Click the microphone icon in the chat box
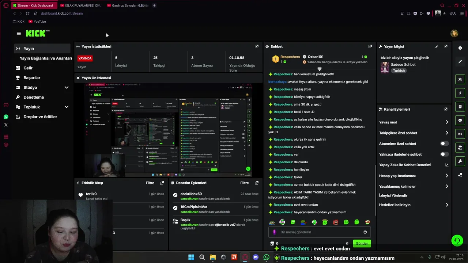This screenshot has width=468, height=263. coord(275,232)
